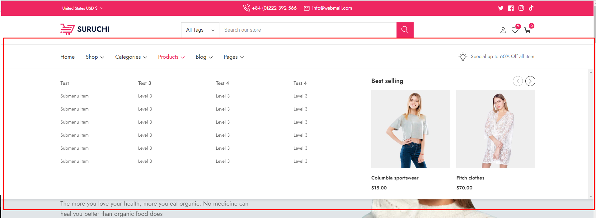The image size is (596, 218).
Task: Click the Search our store field
Action: 307,30
